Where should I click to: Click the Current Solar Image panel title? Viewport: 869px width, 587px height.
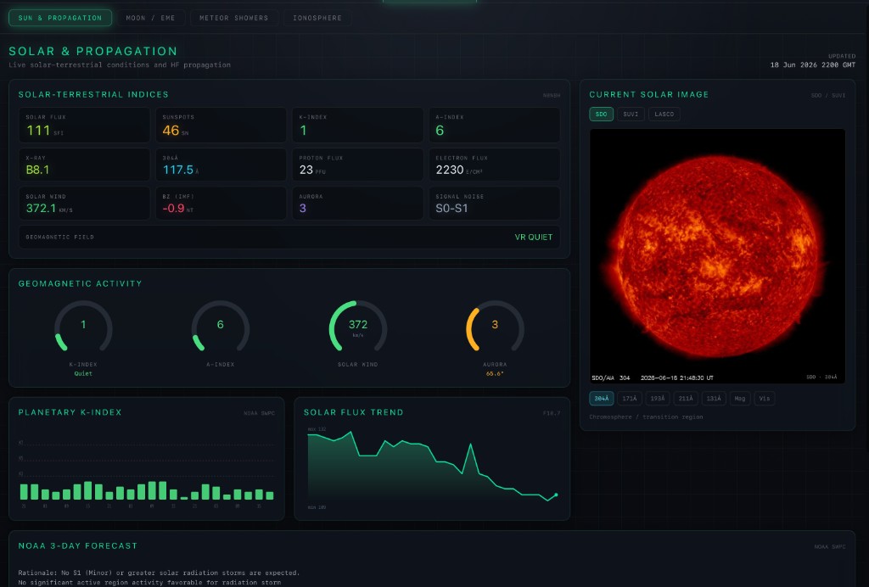point(649,95)
